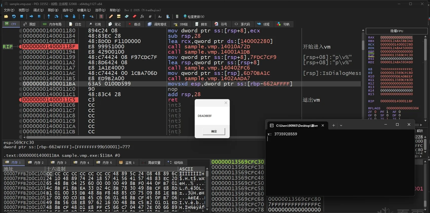Switch to the 符号 symbols tab
The image size is (430, 213).
tap(221, 24)
